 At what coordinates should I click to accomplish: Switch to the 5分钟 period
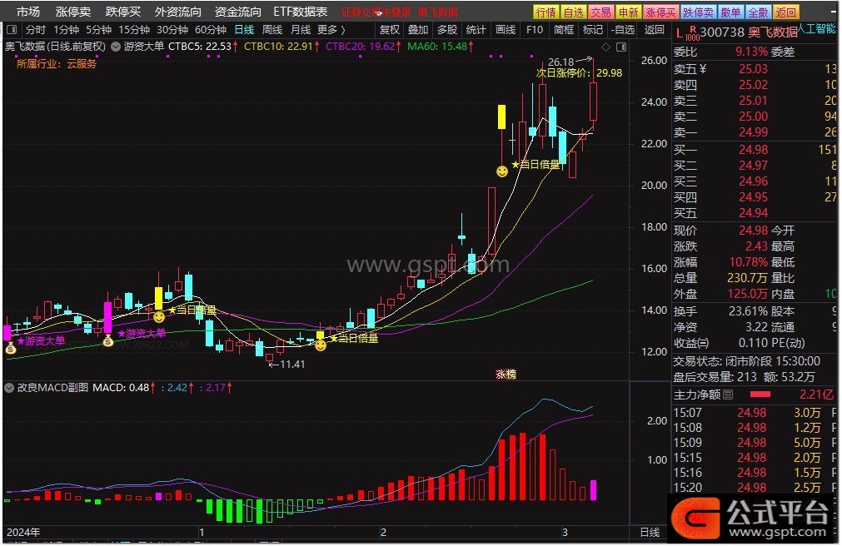[98, 30]
